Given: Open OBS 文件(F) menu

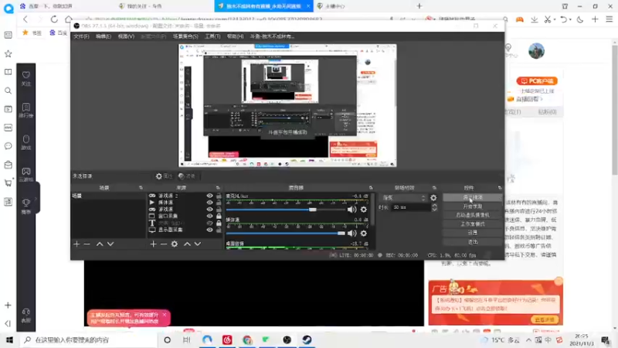Looking at the screenshot, I should click(81, 36).
